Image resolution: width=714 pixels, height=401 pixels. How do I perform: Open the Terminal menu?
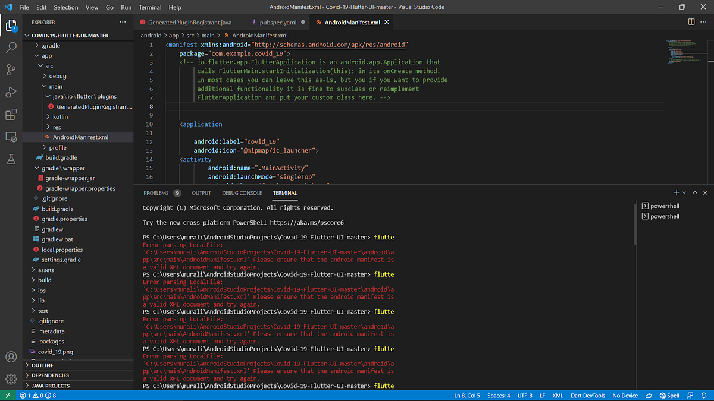tap(149, 7)
